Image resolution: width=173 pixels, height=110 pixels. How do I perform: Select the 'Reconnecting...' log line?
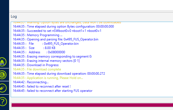pos(31,82)
